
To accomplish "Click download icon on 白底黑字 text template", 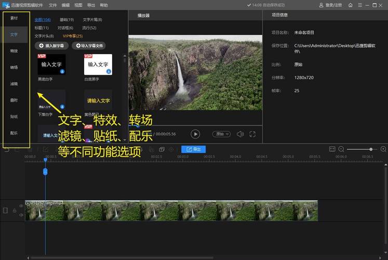I will pyautogui.click(x=109, y=71).
